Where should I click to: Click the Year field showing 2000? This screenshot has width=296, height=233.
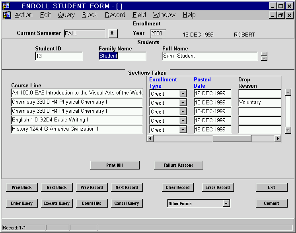tap(158, 33)
